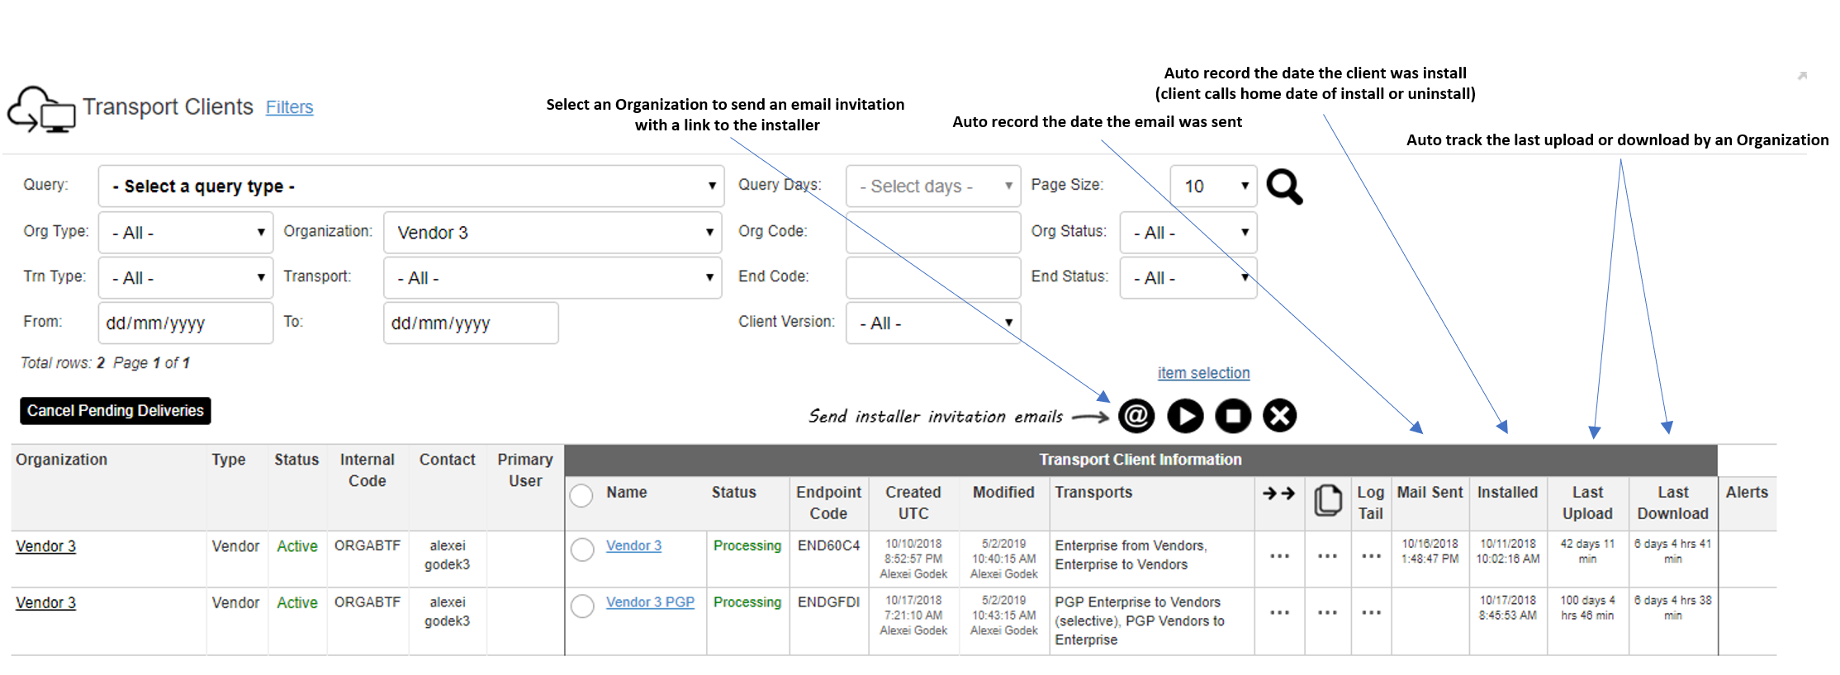The height and width of the screenshot is (675, 1840).
Task: Click the Cancel Pending Deliveries button
Action: (x=116, y=411)
